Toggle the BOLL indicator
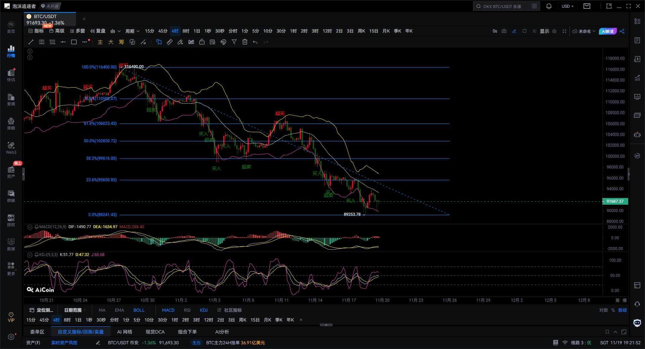This screenshot has height=349, width=645. 139,310
